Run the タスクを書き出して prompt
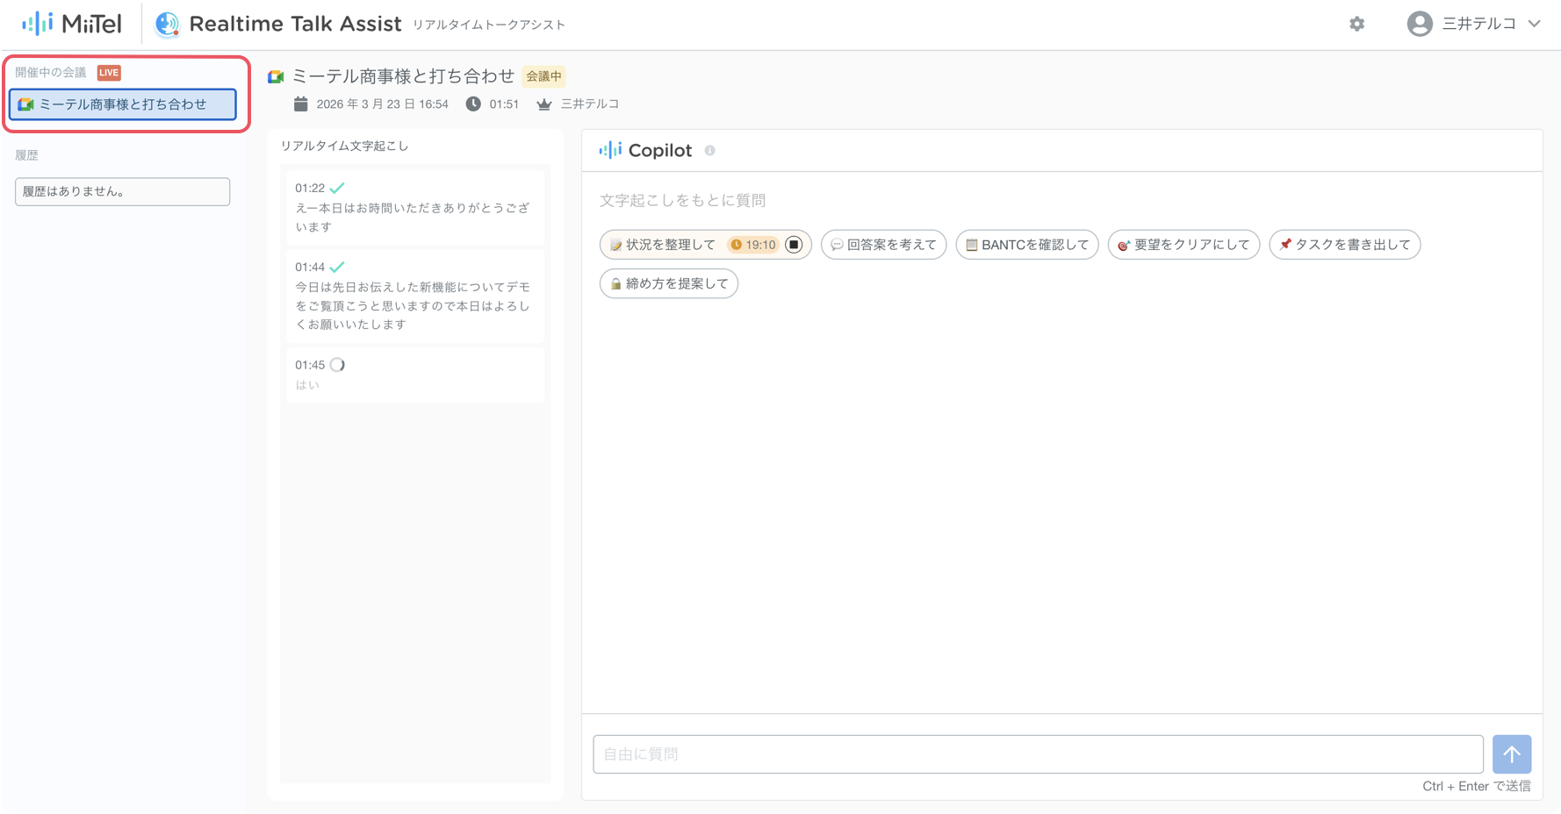Viewport: 1561px width, 814px height. 1345,245
